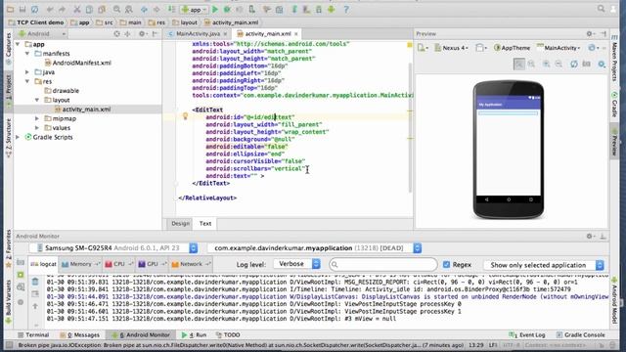
Task: Toggle the Maven Projects side panel
Action: (x=614, y=58)
